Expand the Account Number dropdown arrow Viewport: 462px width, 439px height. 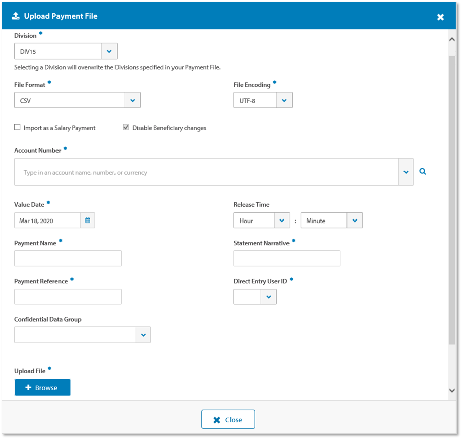[406, 172]
